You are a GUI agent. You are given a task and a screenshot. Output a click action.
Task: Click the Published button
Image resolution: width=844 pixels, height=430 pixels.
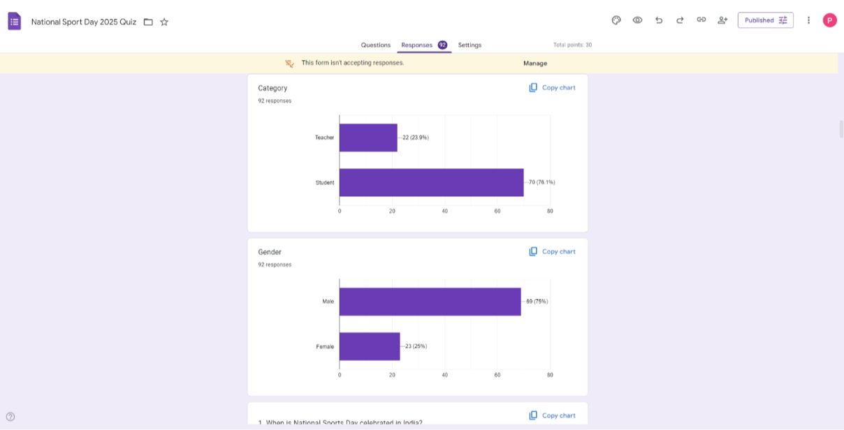click(x=765, y=20)
